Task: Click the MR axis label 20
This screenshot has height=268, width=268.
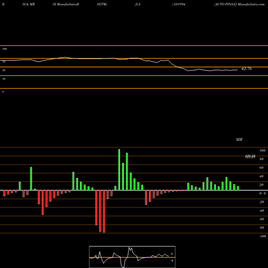Action: click(x=262, y=185)
